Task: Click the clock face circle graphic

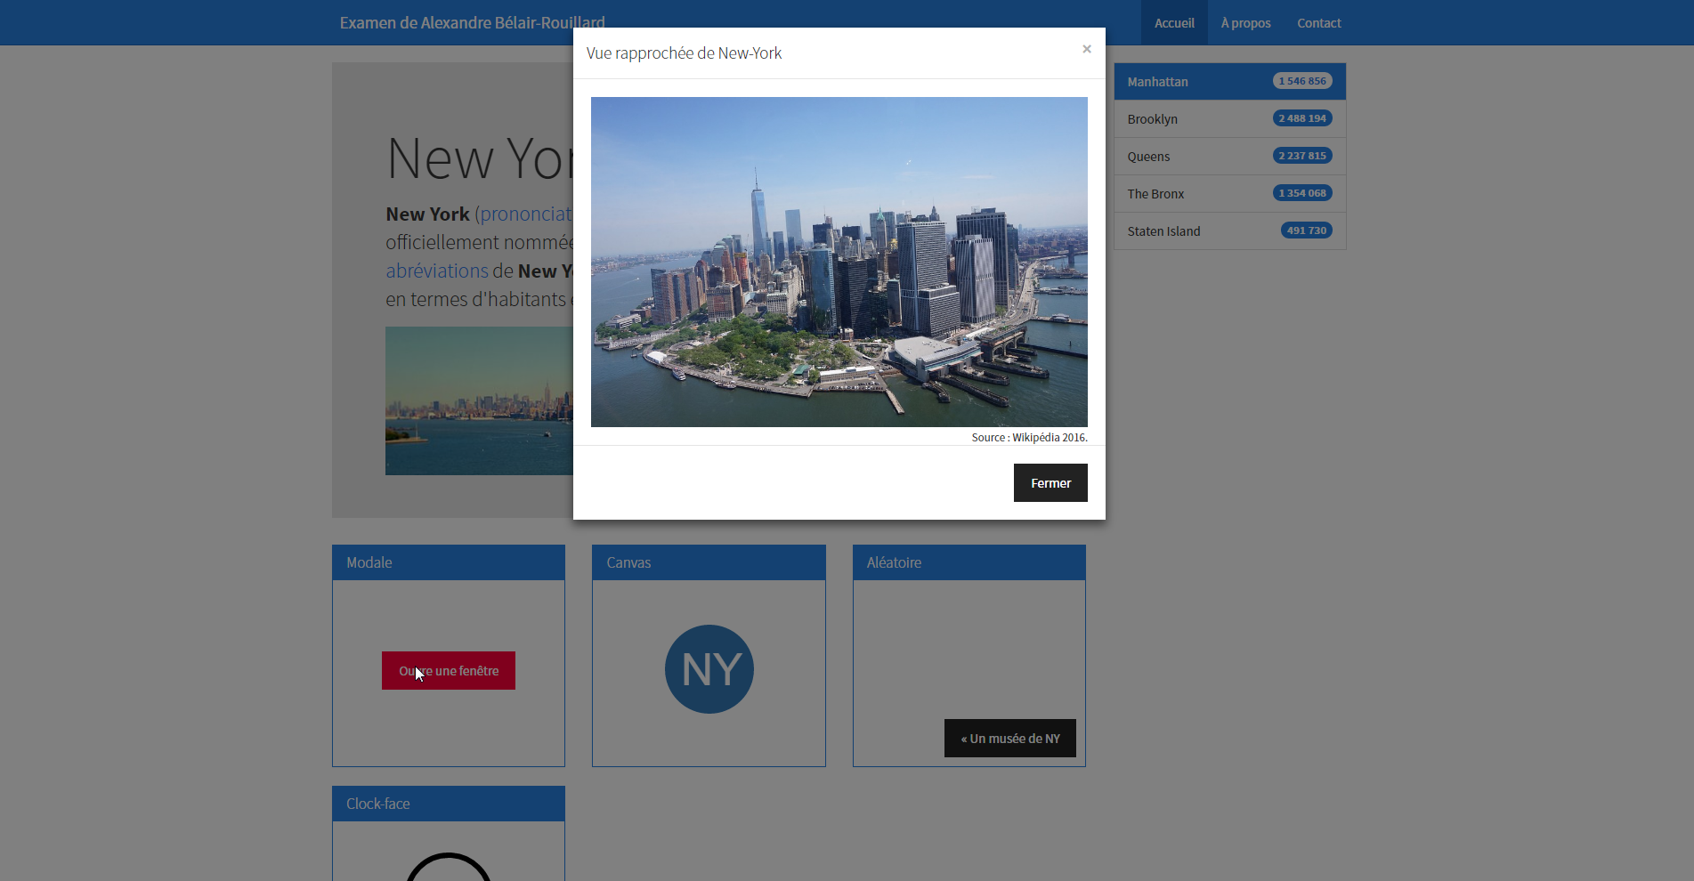Action: tap(449, 868)
